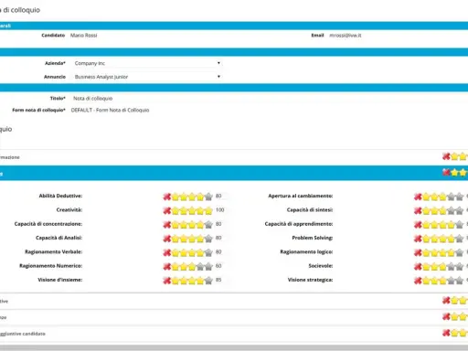Clear the Socievole rating with red X
This screenshot has width=468, height=351.
pyautogui.click(x=418, y=267)
